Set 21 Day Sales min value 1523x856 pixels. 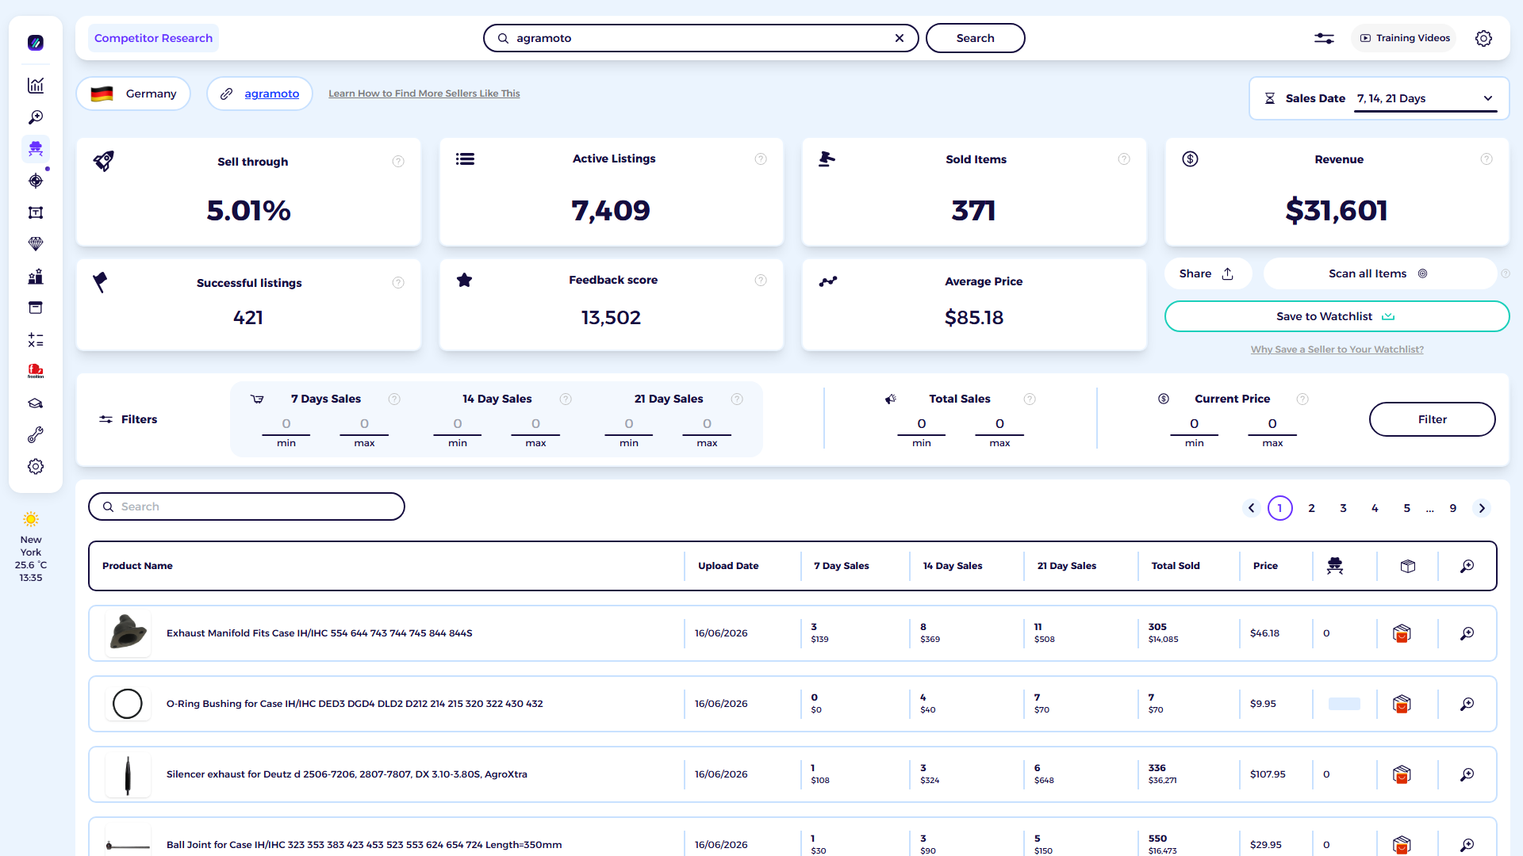pyautogui.click(x=629, y=424)
